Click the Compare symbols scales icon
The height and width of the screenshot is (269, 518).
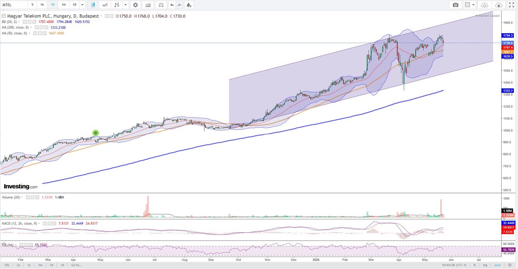(x=161, y=5)
